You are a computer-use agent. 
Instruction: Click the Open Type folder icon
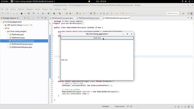click(x=77, y=13)
